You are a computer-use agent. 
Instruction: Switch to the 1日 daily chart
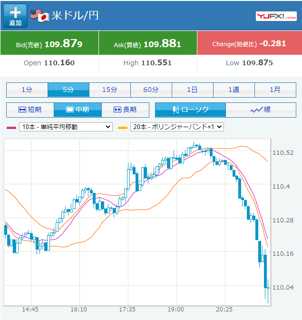pyautogui.click(x=193, y=90)
